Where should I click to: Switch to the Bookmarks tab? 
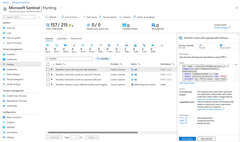click(76, 39)
